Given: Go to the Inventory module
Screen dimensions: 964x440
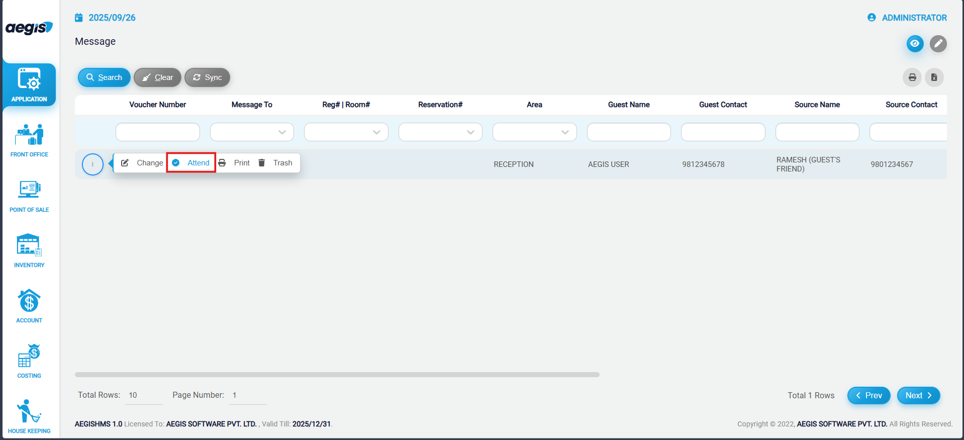Looking at the screenshot, I should (x=29, y=250).
